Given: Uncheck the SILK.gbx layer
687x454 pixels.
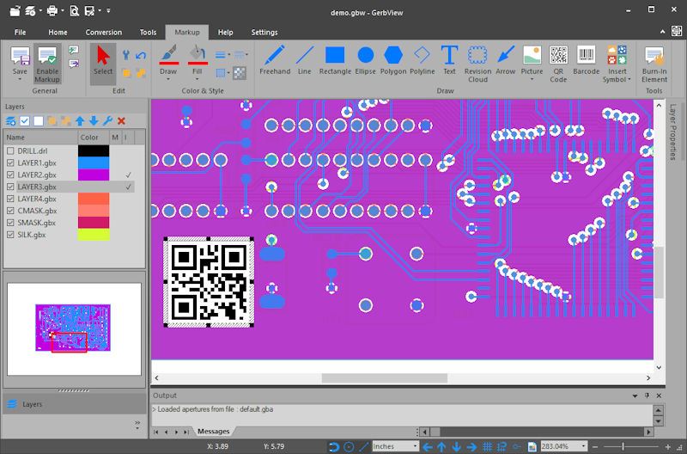Looking at the screenshot, I should tap(10, 235).
